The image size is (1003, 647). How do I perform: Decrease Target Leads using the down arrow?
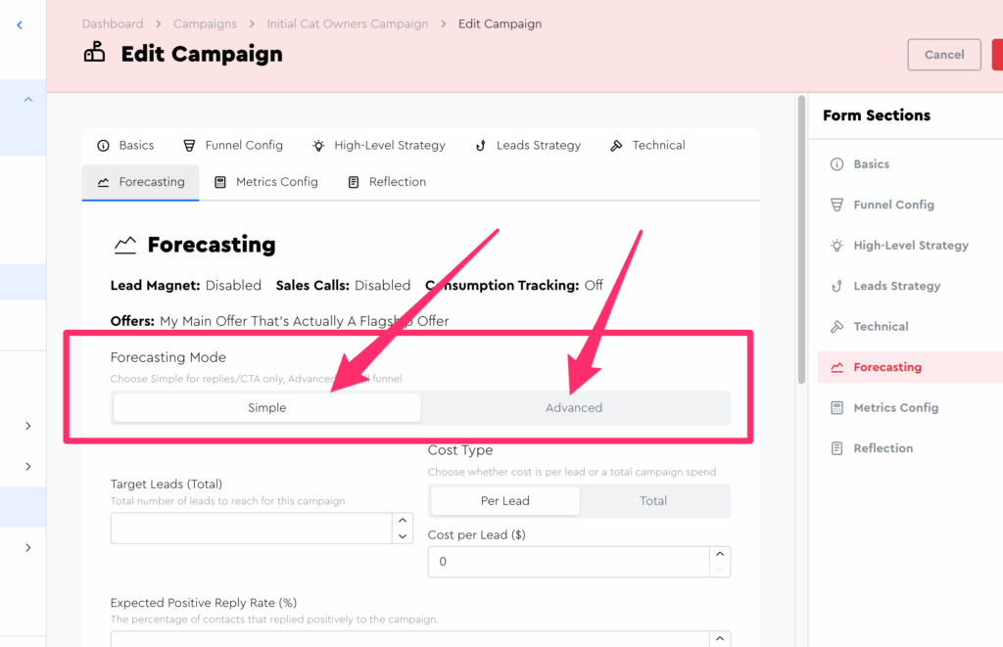pyautogui.click(x=402, y=536)
